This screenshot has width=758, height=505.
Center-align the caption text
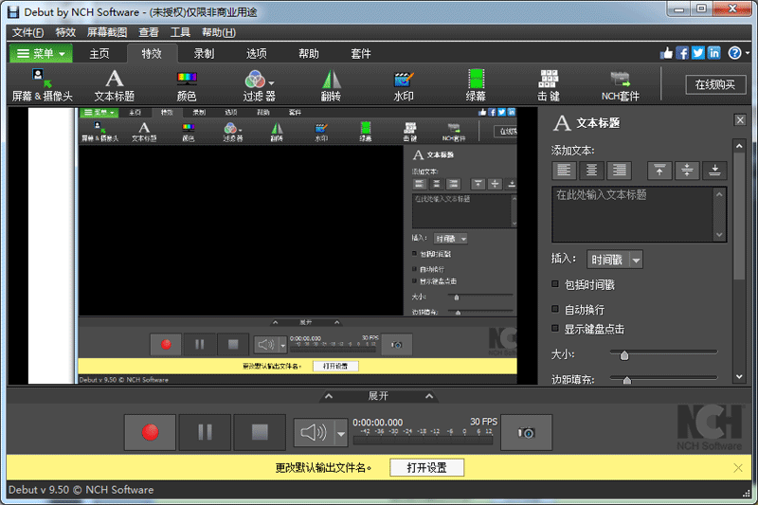tap(591, 171)
